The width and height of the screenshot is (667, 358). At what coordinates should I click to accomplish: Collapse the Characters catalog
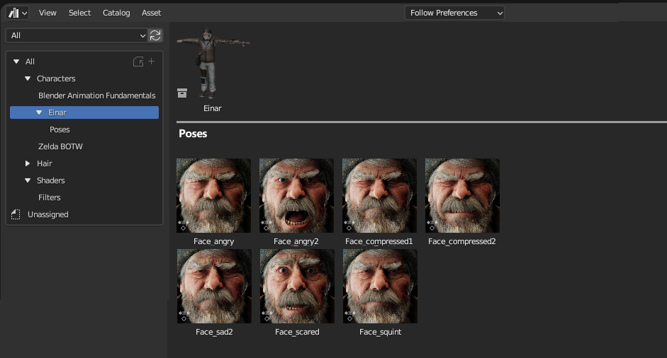tap(28, 79)
